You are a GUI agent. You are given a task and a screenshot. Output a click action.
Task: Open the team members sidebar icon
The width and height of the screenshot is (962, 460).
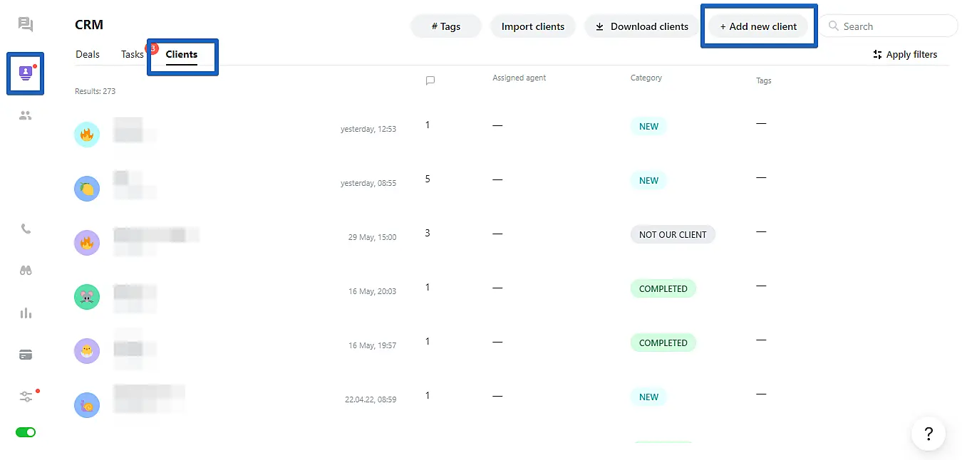coord(26,115)
